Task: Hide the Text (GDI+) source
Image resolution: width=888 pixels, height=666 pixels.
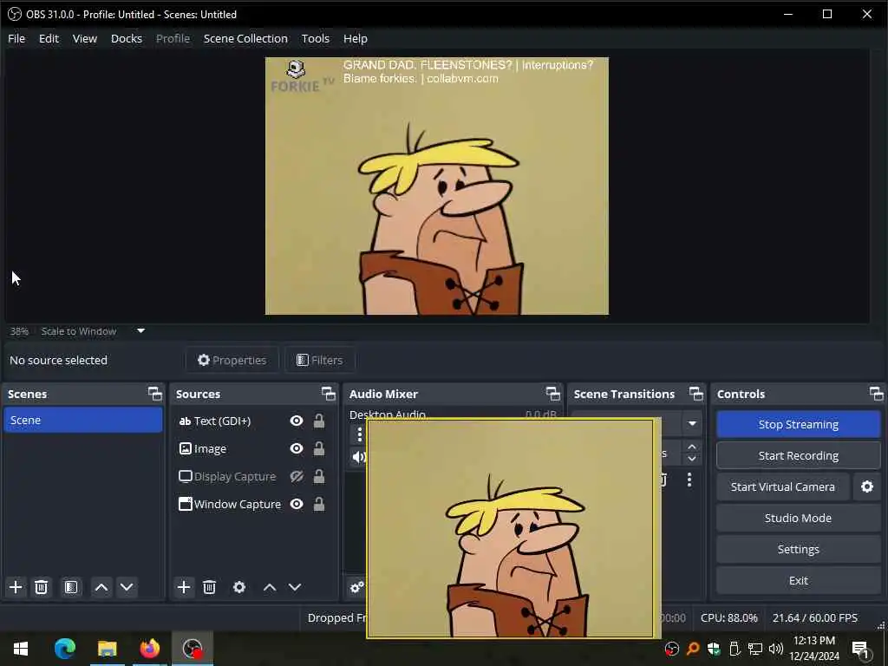Action: point(297,421)
